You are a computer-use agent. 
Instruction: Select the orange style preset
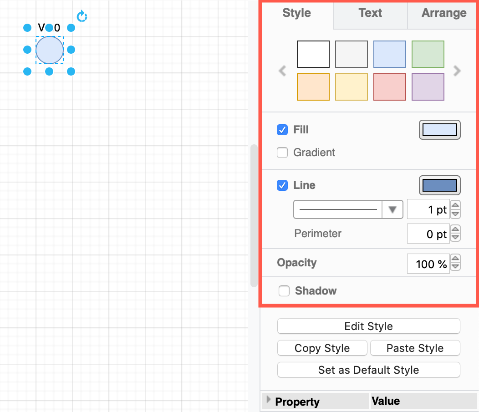[313, 86]
